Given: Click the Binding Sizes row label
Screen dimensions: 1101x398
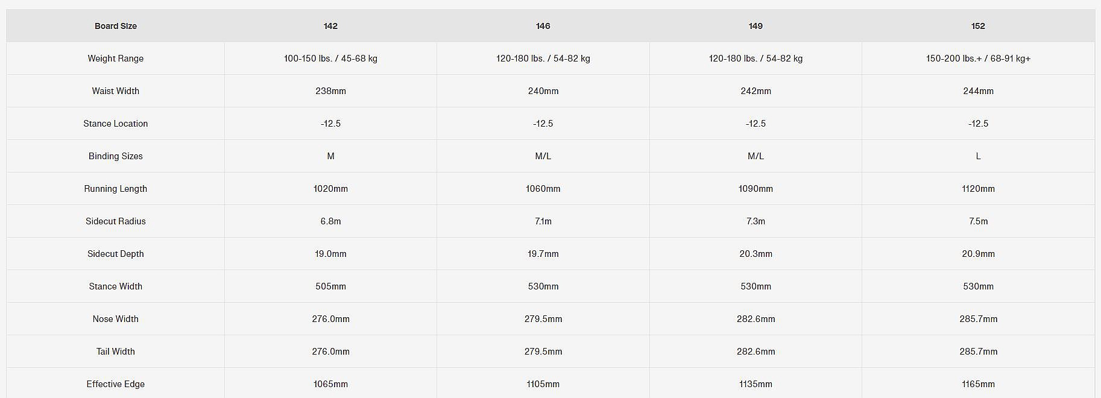Looking at the screenshot, I should 115,156.
